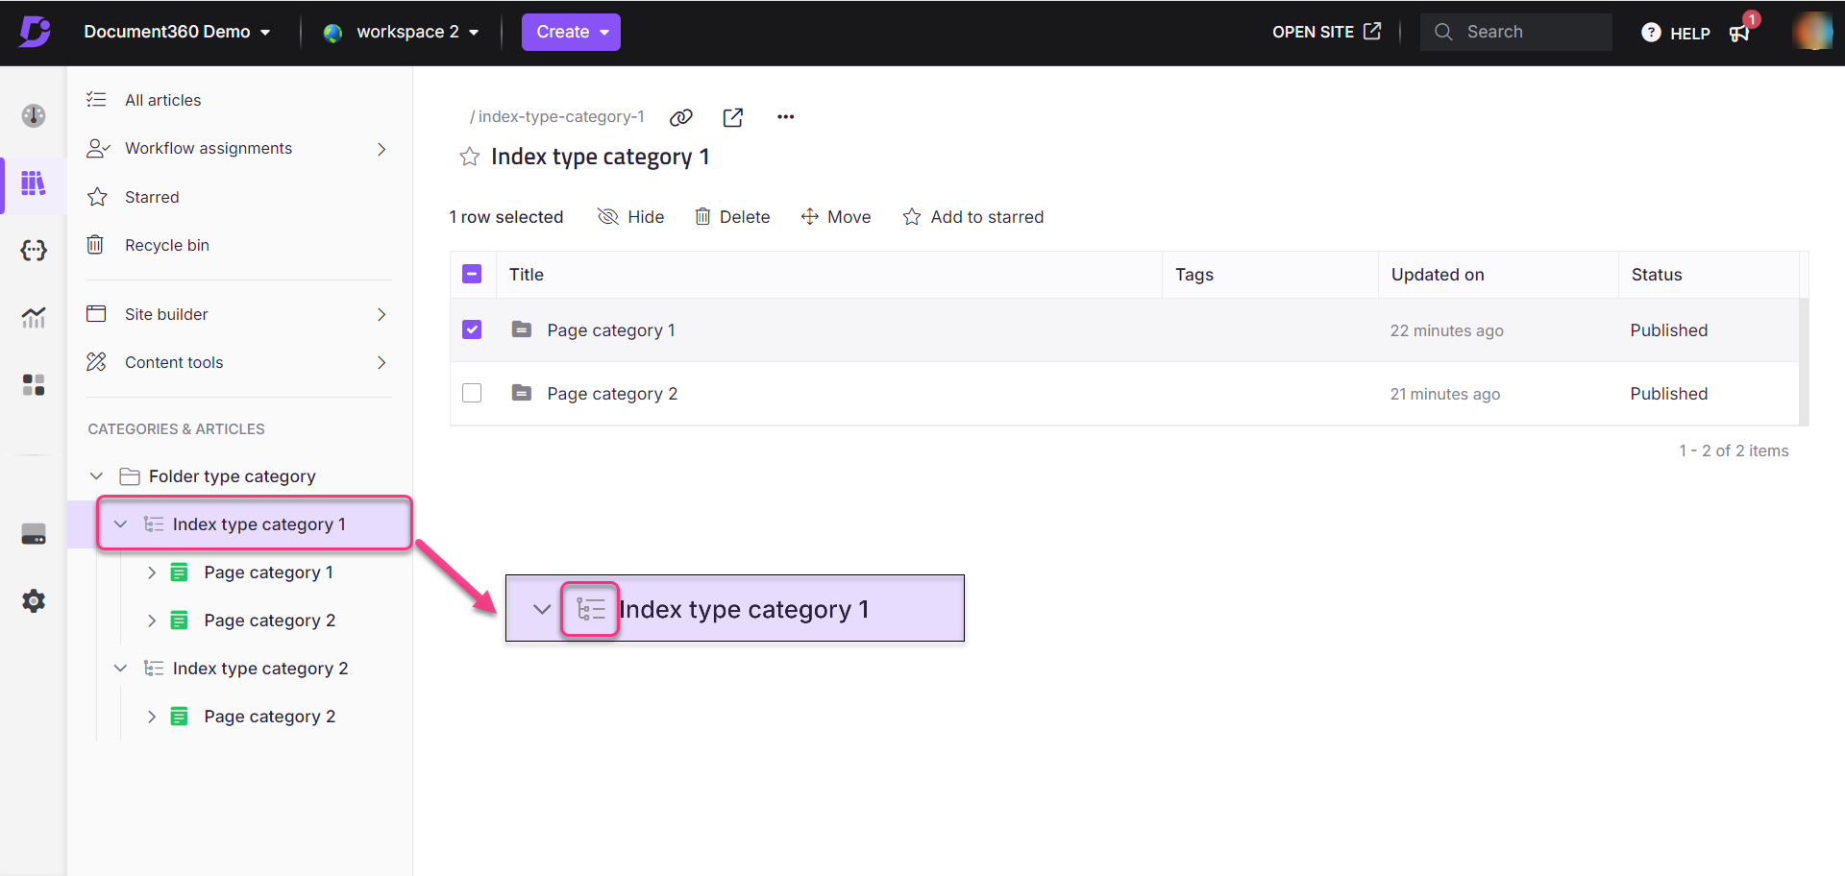
Task: Check the Page category 2 row checkbox
Action: click(x=472, y=393)
